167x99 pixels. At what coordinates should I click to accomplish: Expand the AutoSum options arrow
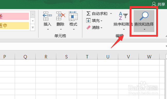coord(111,13)
